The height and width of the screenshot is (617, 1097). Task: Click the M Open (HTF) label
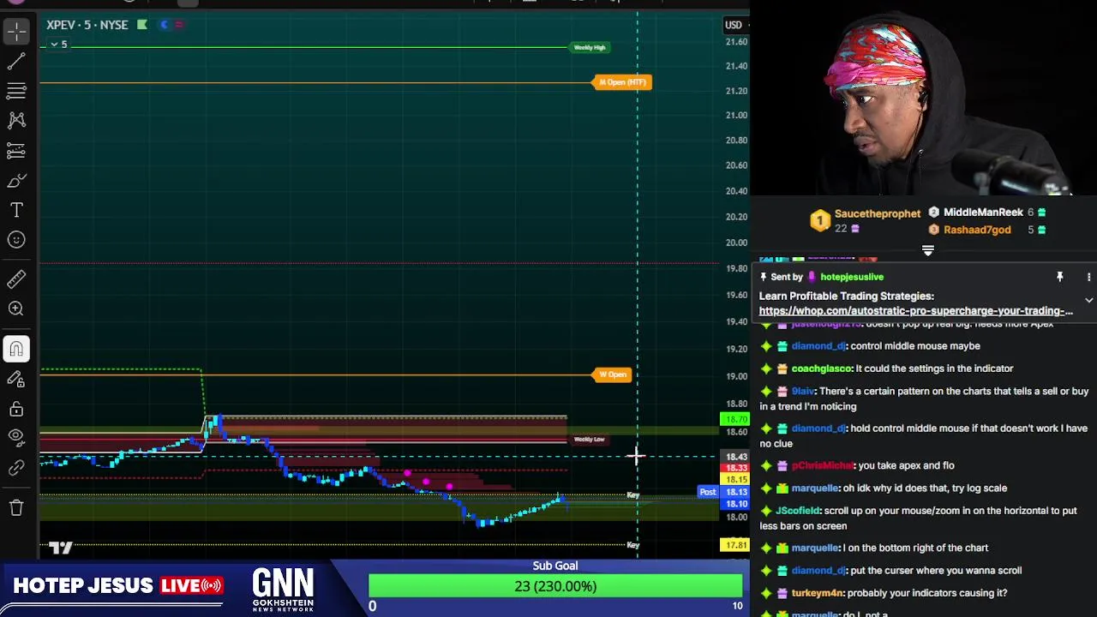click(x=622, y=82)
